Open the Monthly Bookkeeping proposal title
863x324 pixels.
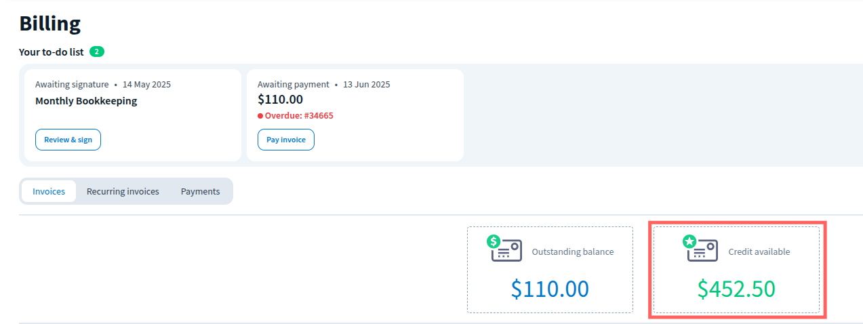pos(86,101)
